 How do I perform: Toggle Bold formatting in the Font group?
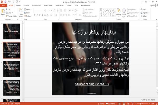click(35, 15)
